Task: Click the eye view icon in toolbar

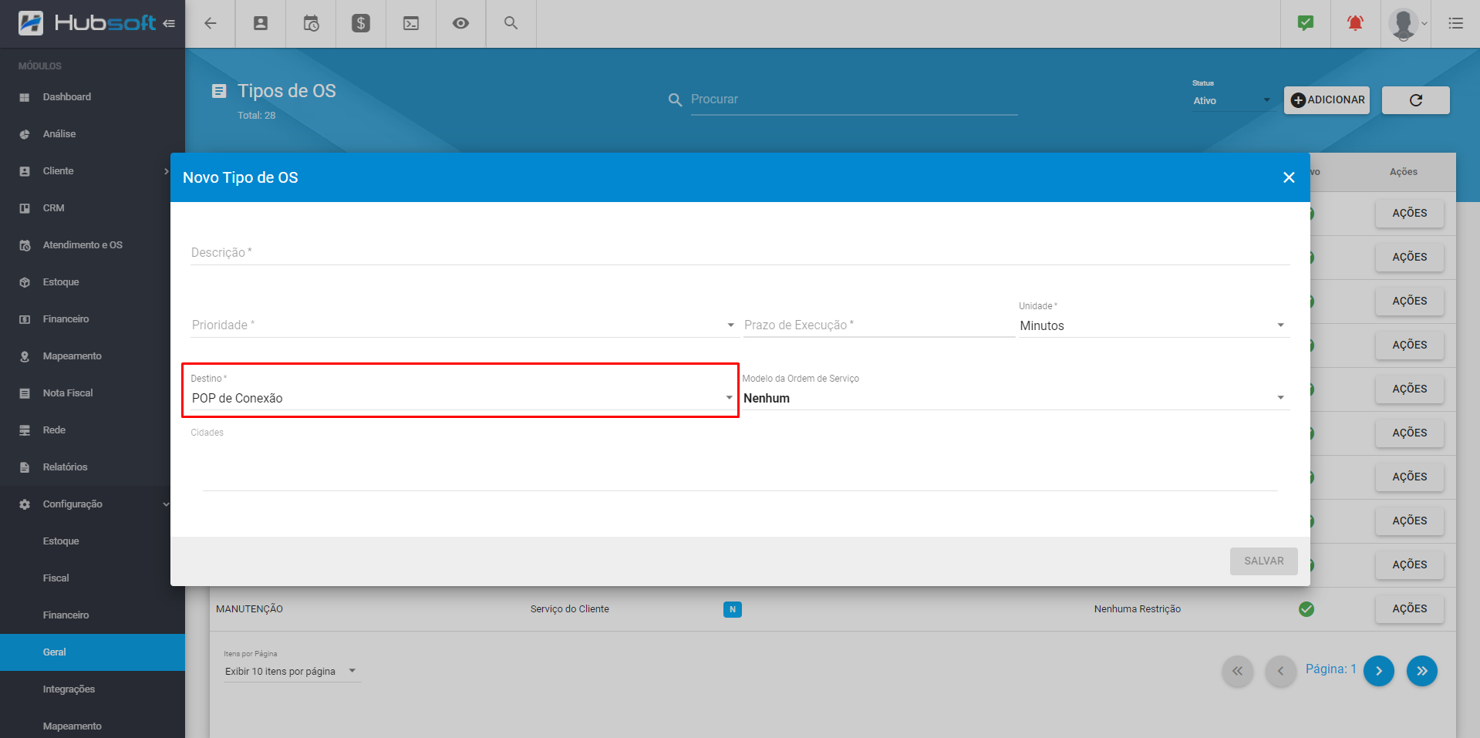Action: coord(460,23)
